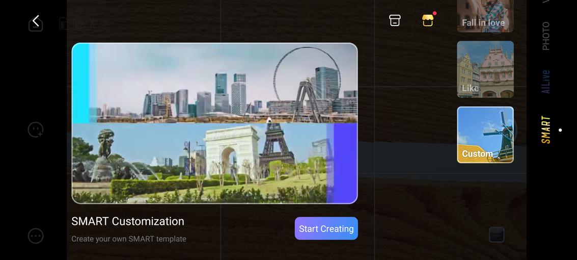This screenshot has width=577, height=260.
Task: Select the Custom windmill template
Action: 485,135
